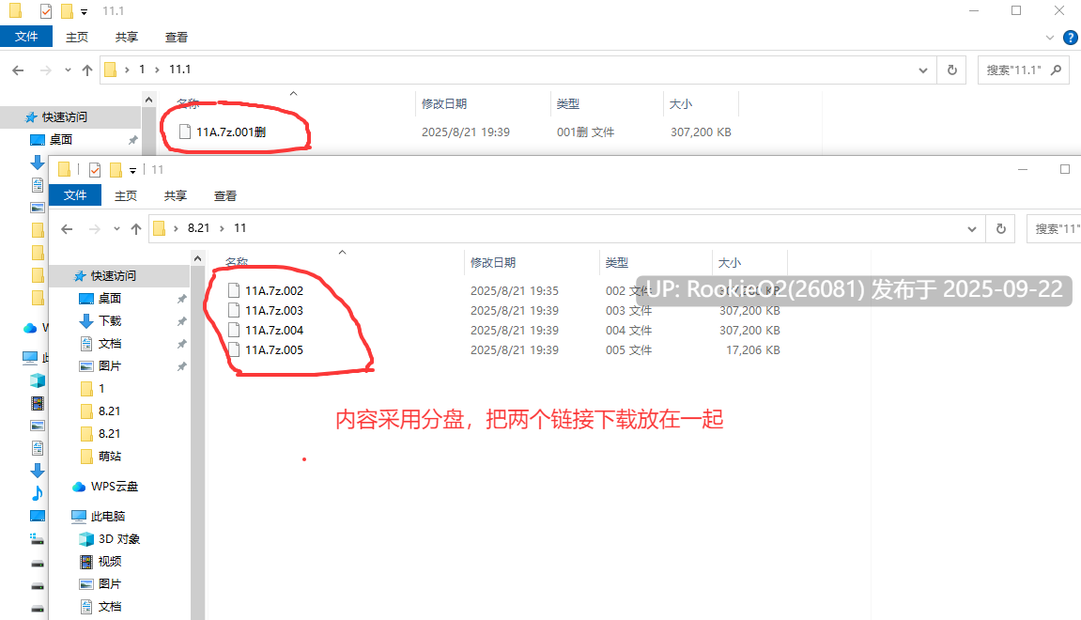Go up one level in the 11.1 window
The image size is (1081, 620).
pyautogui.click(x=86, y=70)
